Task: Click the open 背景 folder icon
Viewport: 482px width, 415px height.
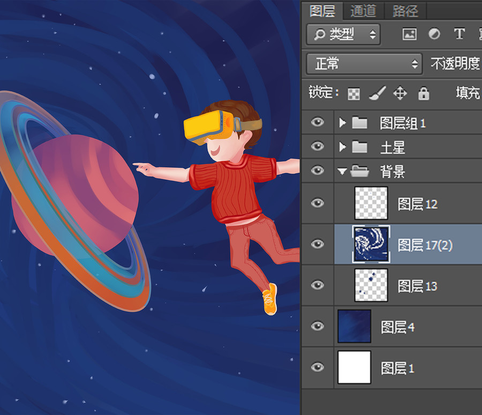Action: coord(360,171)
